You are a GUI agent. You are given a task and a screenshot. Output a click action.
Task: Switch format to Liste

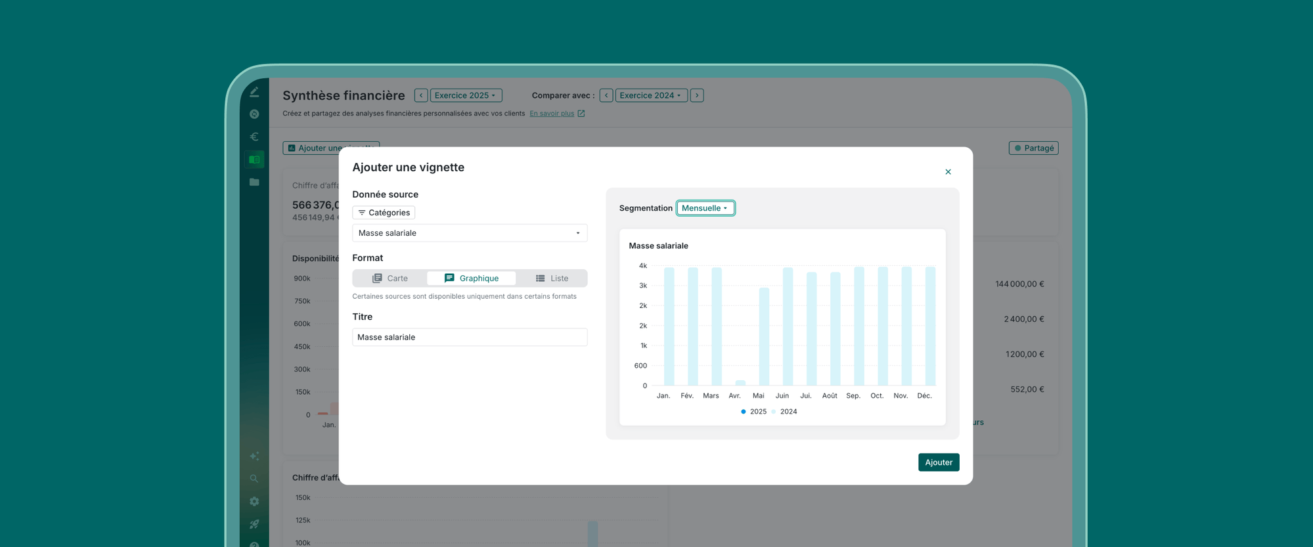point(552,278)
